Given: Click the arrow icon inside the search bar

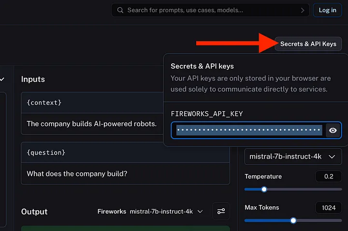Looking at the screenshot, I should [x=303, y=10].
